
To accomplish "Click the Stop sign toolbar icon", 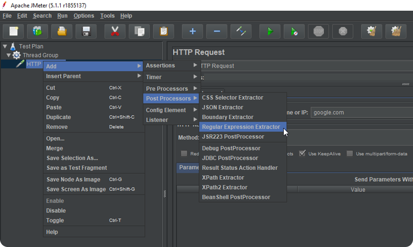I will tap(319, 31).
